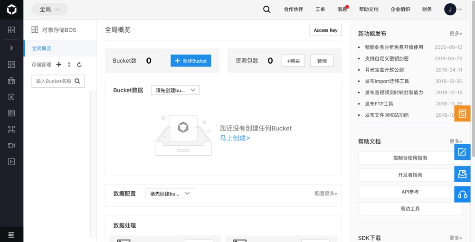Open 合作伙伴 menu
475x242 pixels.
click(x=293, y=9)
